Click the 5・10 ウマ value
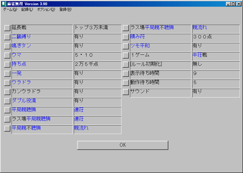 tap(98, 56)
